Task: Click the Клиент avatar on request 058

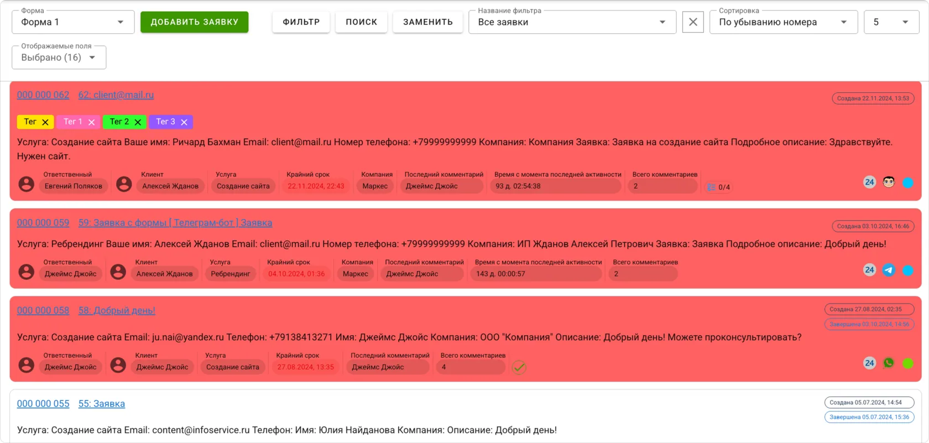Action: tap(118, 364)
